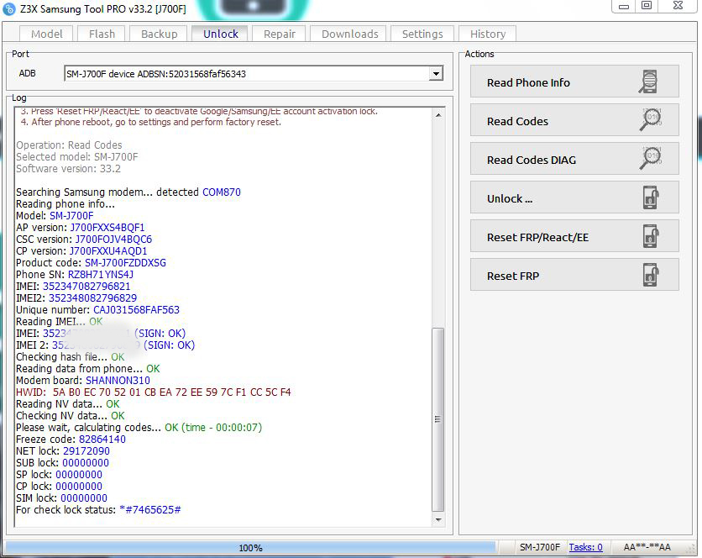View the History tab

click(x=488, y=34)
